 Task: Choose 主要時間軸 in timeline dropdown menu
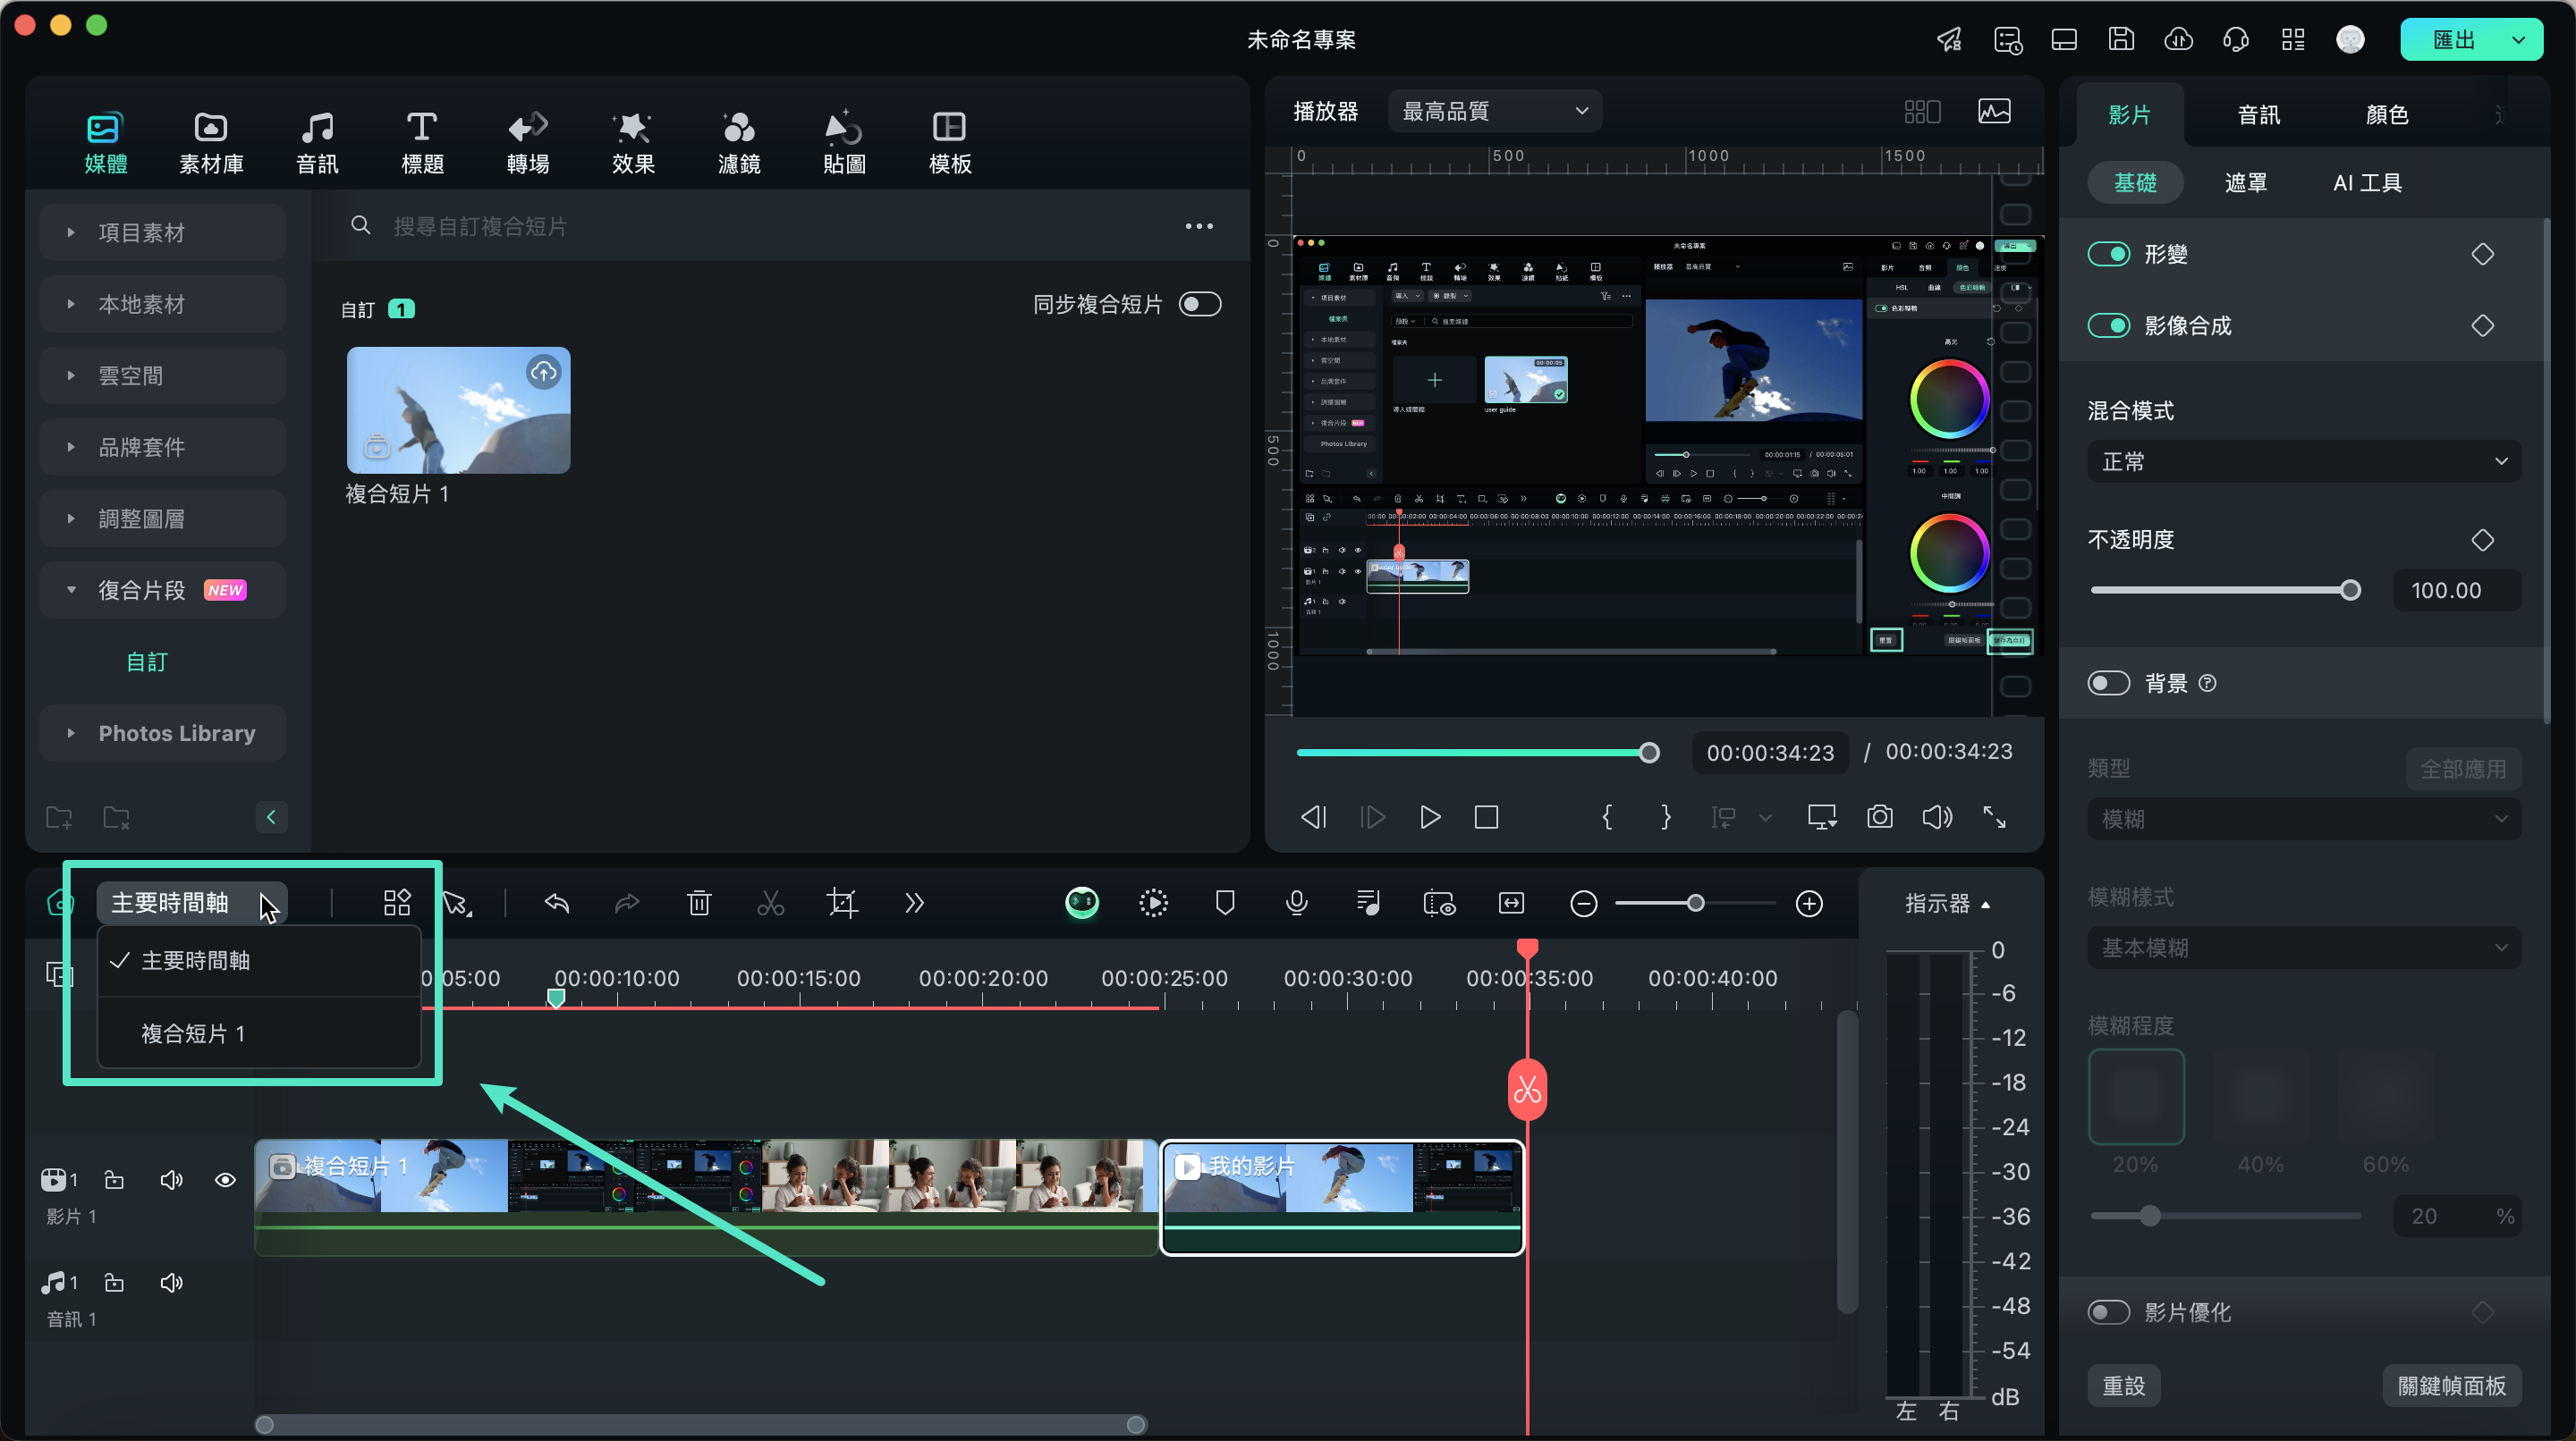(259, 960)
